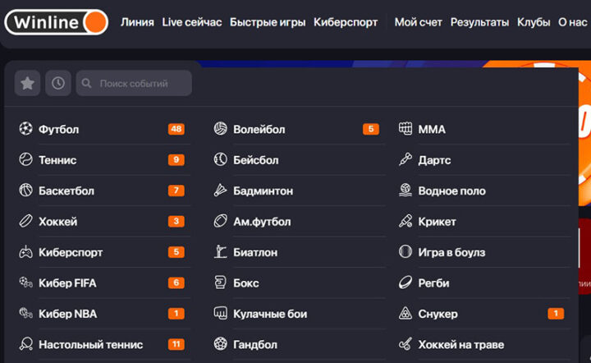Click the 9 badge next to Теннис
This screenshot has width=591, height=363.
tap(176, 159)
